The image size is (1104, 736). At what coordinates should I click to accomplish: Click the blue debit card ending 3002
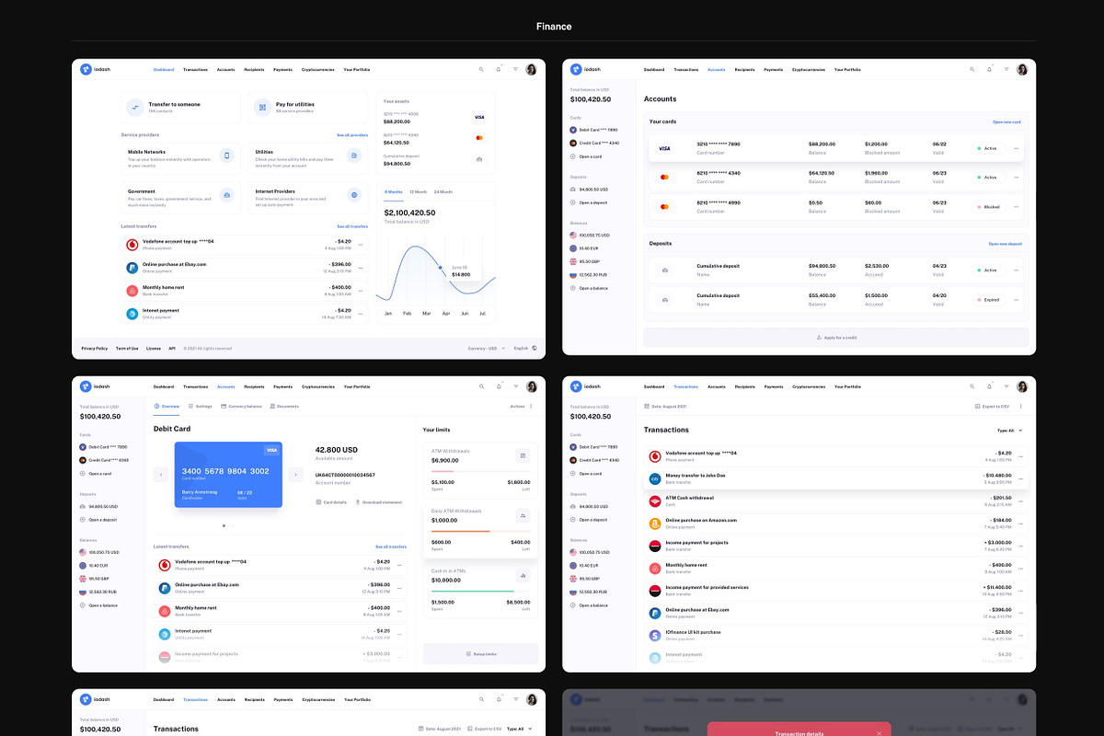point(228,475)
